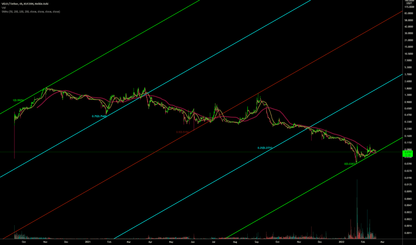Select the Vol indicator label
The height and width of the screenshot is (245, 416).
click(x=4, y=8)
